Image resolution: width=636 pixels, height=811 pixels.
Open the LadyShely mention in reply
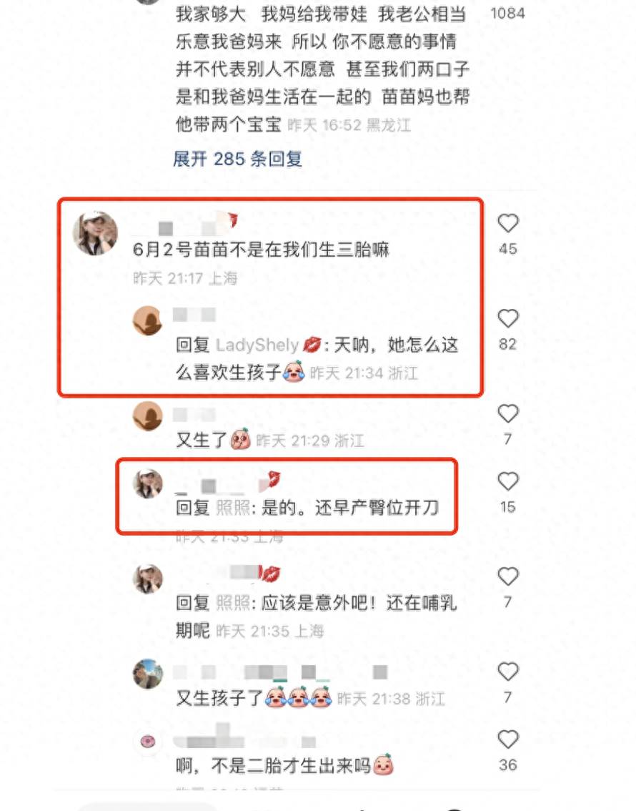click(x=257, y=345)
